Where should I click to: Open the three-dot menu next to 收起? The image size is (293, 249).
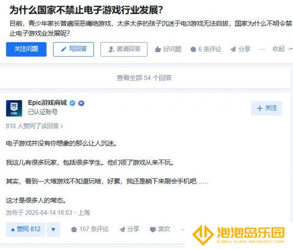[262, 49]
